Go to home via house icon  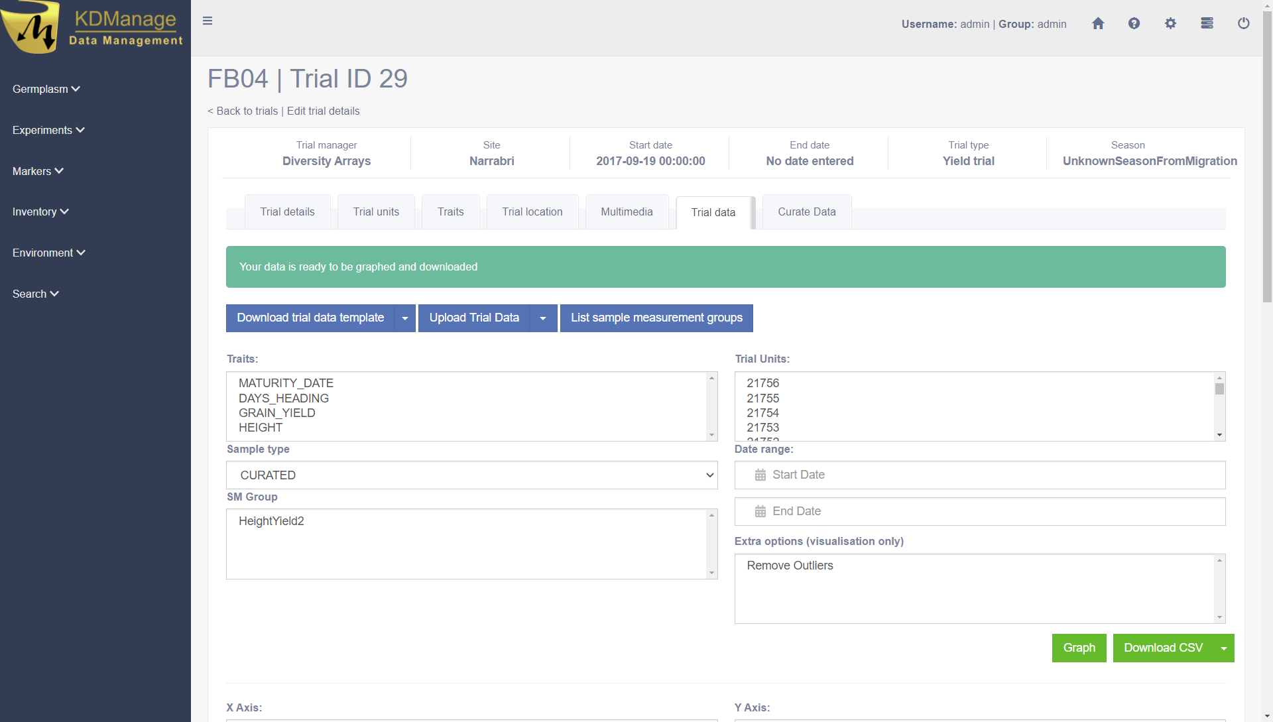pyautogui.click(x=1098, y=24)
